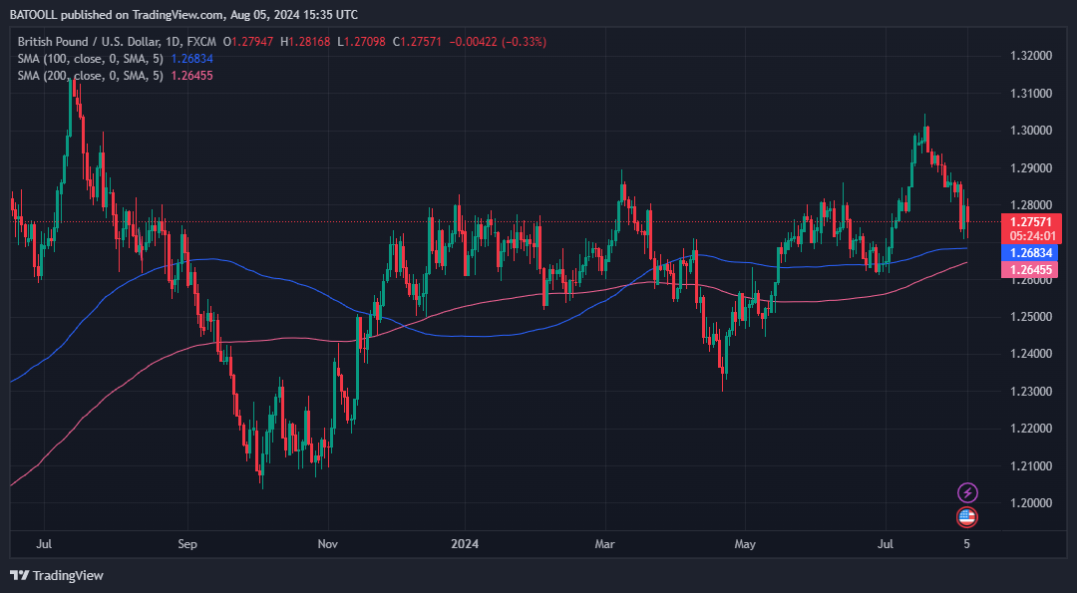Click the Jul label at the start of the time axis
This screenshot has height=593, width=1077.
[44, 544]
